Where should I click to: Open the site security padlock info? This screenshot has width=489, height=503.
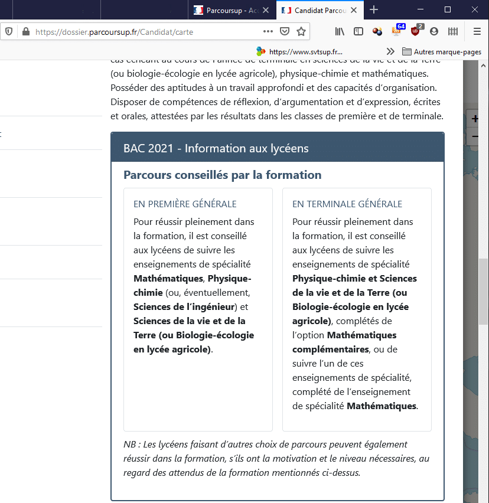tap(26, 31)
